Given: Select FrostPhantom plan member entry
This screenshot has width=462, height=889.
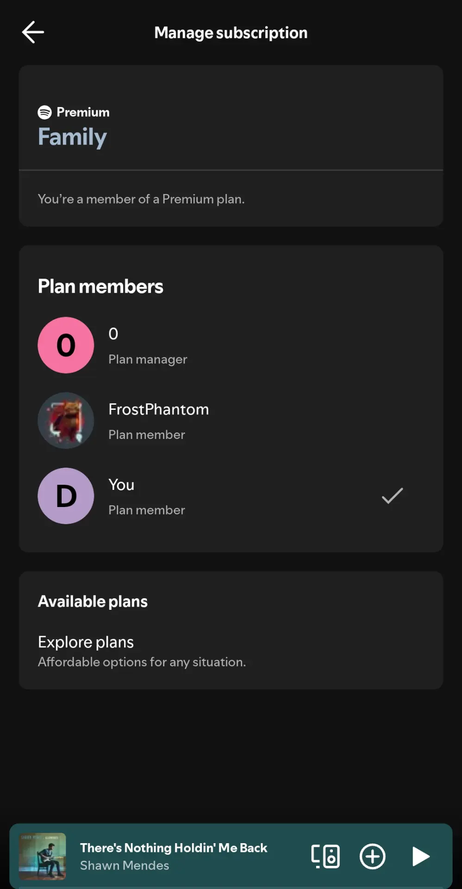Looking at the screenshot, I should (x=231, y=420).
